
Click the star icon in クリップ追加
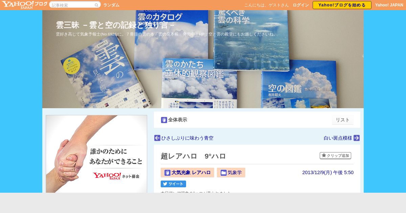tap(324, 156)
